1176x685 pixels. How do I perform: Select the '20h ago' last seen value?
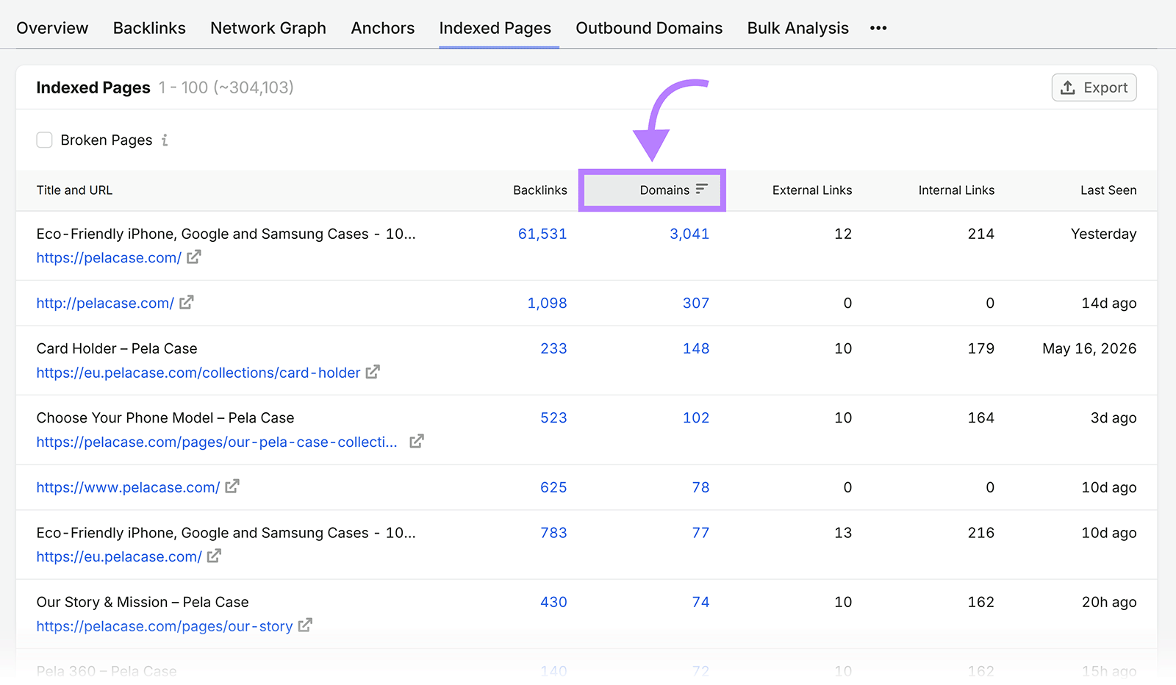(1109, 602)
